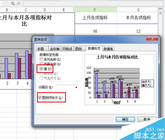Click the 项目 axis title in preview
The image size is (165, 140).
(x=116, y=103)
